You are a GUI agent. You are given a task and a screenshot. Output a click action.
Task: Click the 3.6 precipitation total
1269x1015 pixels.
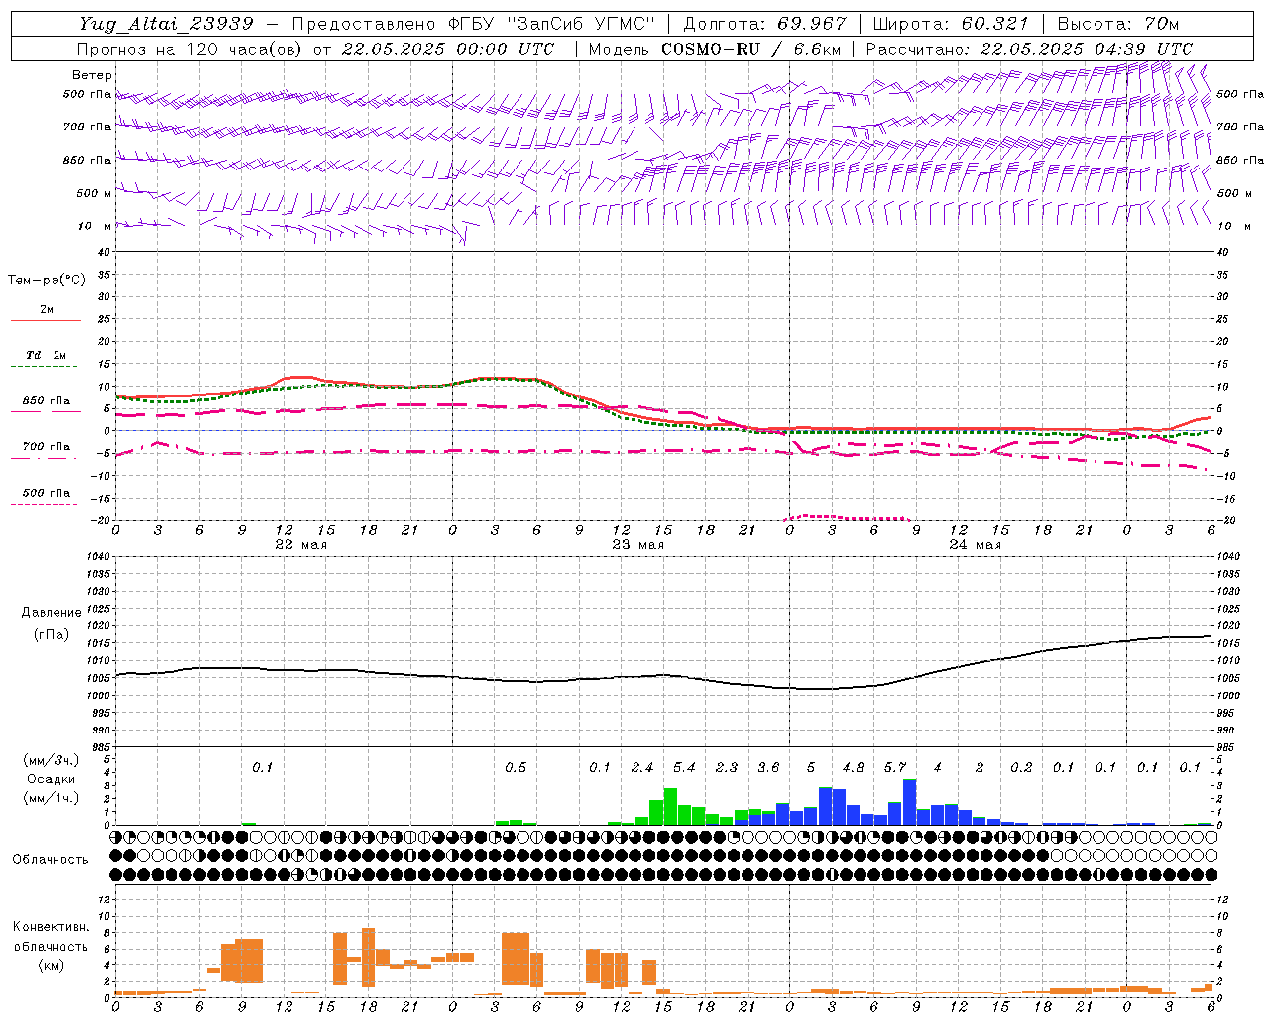pos(768,767)
